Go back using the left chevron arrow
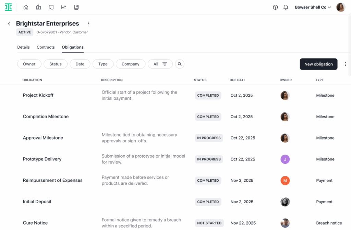The image size is (351, 230). click(x=9, y=24)
